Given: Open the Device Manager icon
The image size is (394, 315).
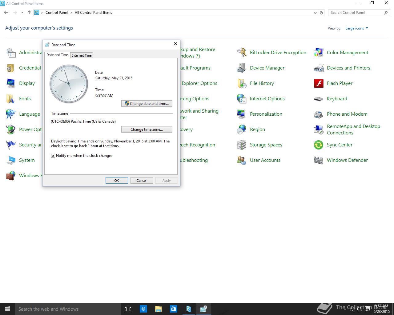Looking at the screenshot, I should (x=241, y=68).
